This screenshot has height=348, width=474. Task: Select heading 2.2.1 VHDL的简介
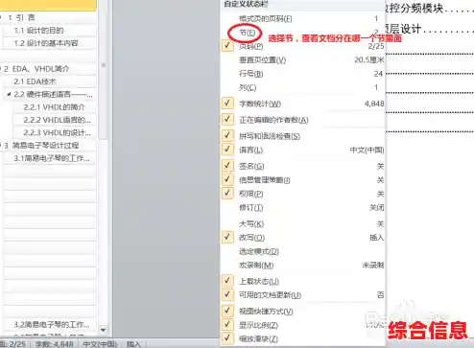(54, 107)
